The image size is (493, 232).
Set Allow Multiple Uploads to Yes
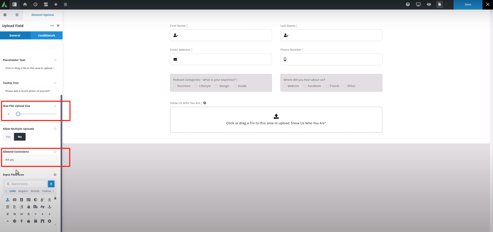pos(8,137)
